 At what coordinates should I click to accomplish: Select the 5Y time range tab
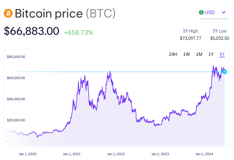(x=222, y=54)
